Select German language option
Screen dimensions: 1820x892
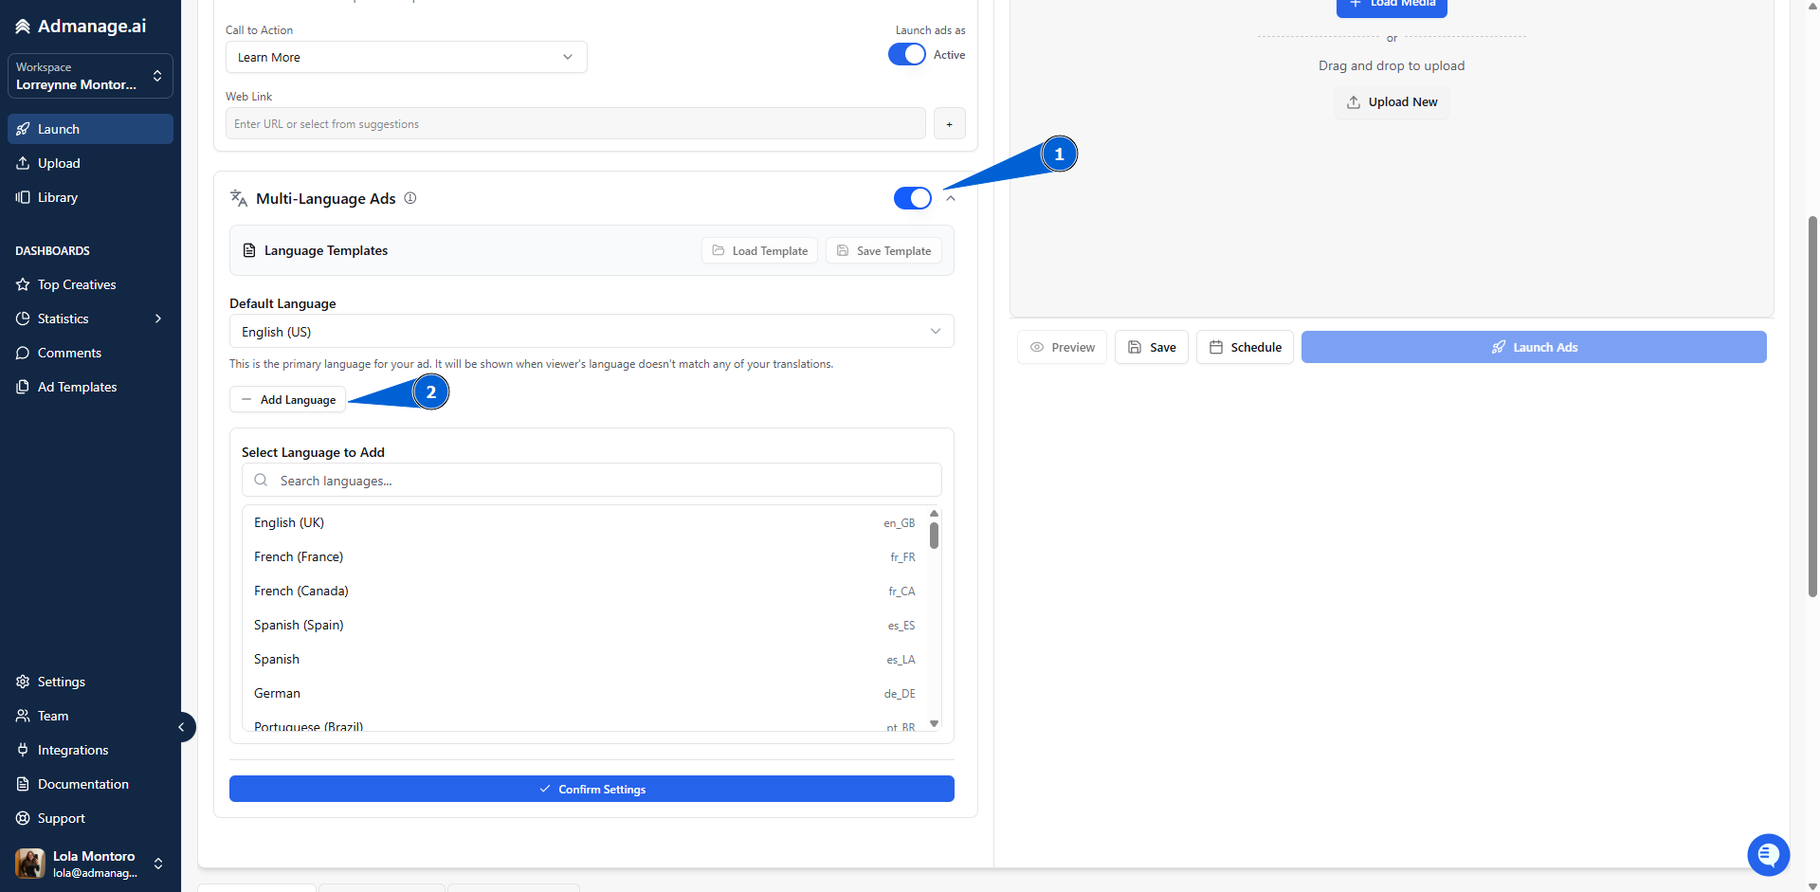pos(585,693)
